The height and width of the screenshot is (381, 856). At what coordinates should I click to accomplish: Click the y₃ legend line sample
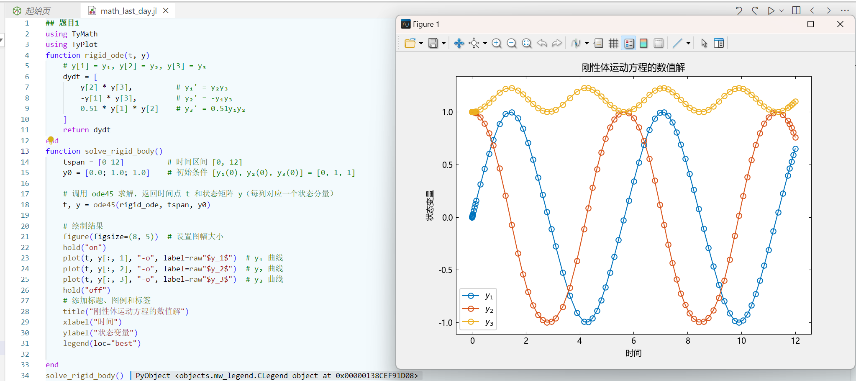tap(471, 322)
